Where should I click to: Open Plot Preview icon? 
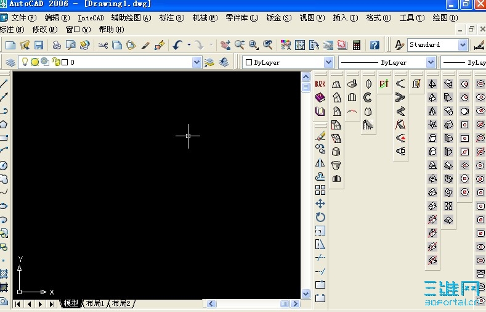click(71, 45)
